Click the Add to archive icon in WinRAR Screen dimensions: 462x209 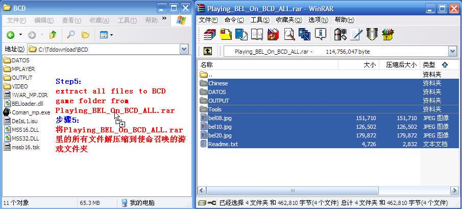pos(210,34)
